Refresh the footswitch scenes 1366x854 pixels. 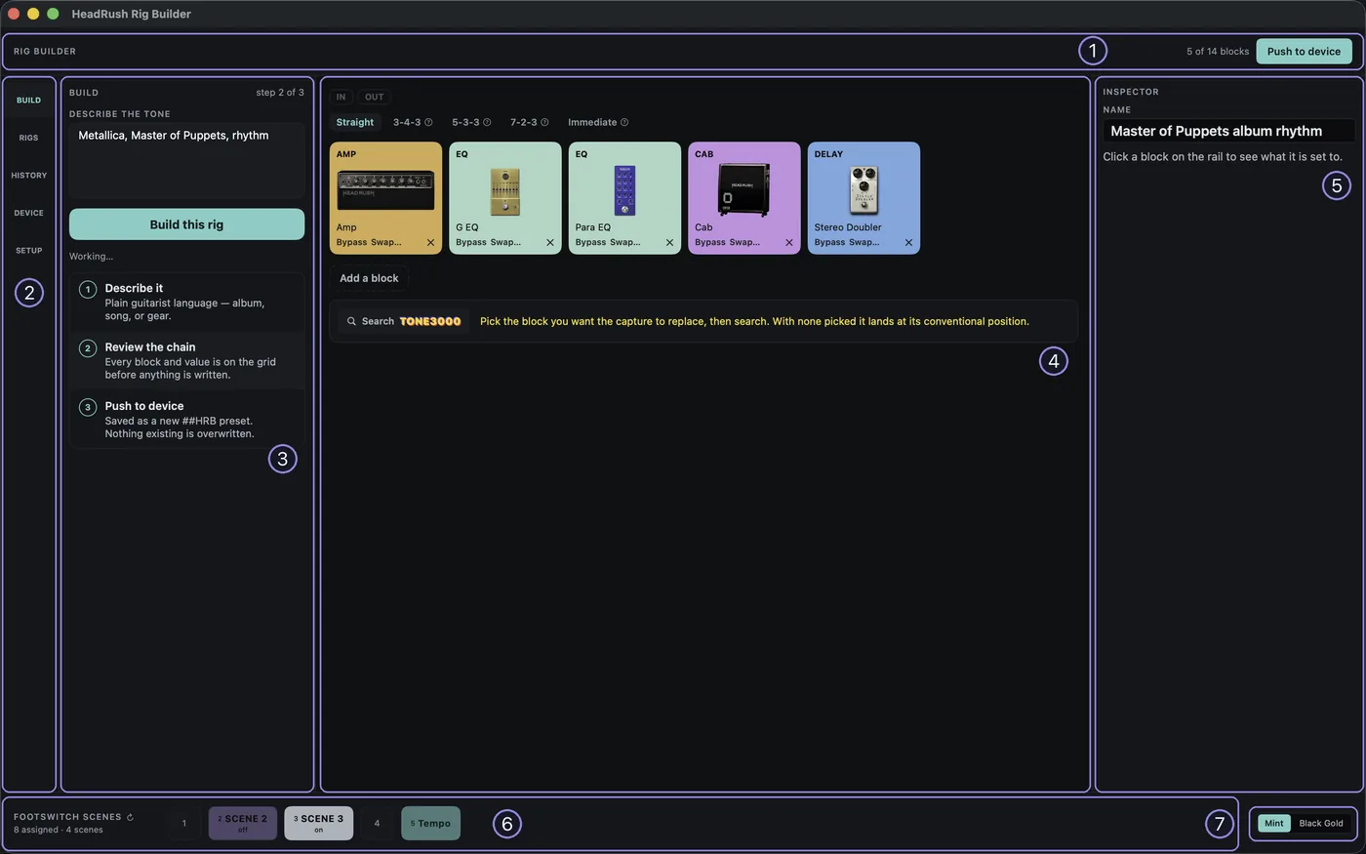(x=130, y=817)
